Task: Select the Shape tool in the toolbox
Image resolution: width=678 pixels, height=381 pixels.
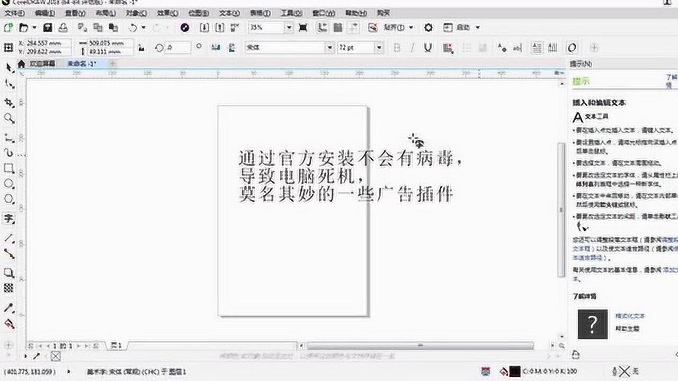Action: coord(8,84)
